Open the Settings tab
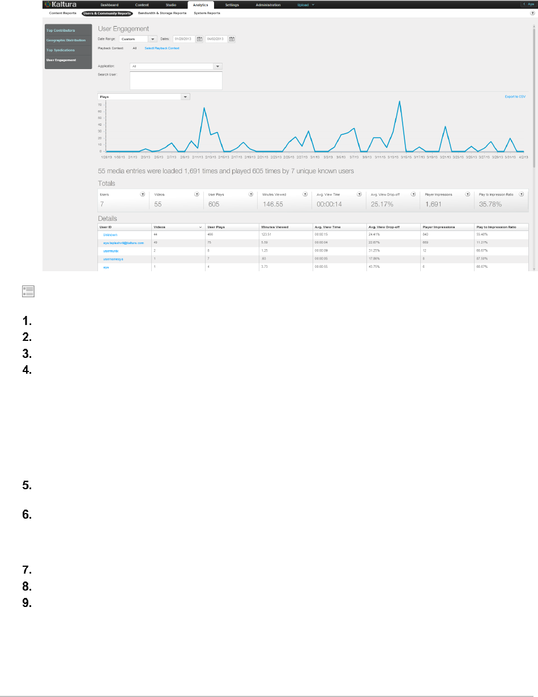 pos(232,5)
